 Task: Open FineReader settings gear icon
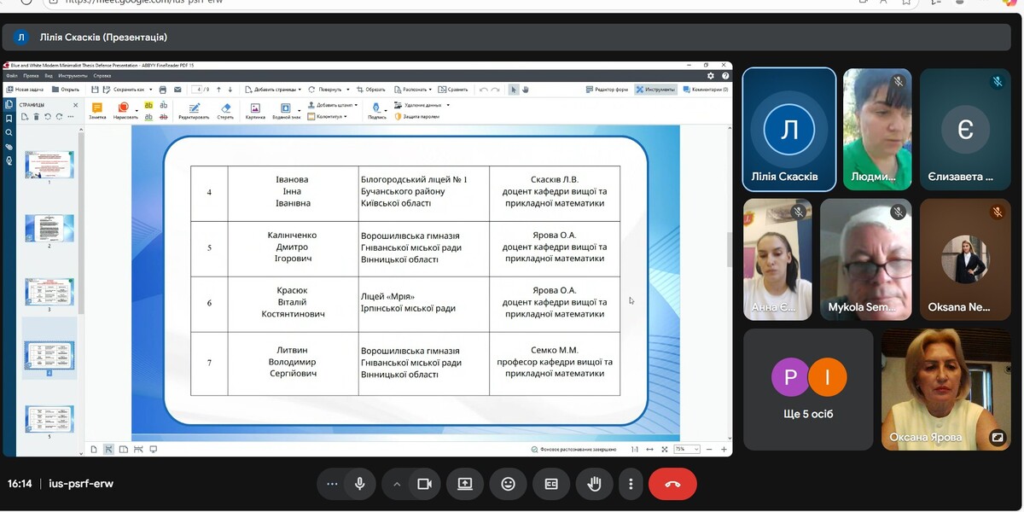click(x=711, y=76)
